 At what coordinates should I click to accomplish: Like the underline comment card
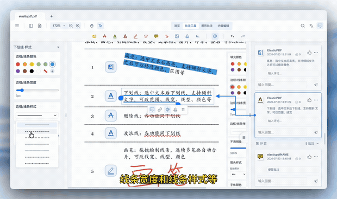309,100
